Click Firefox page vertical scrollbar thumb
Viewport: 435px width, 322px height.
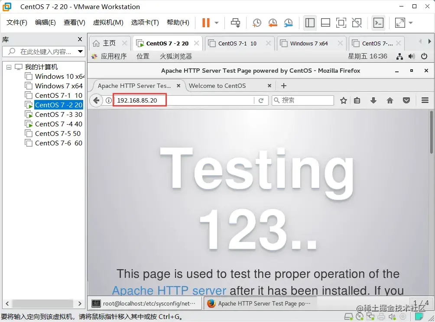(x=432, y=132)
